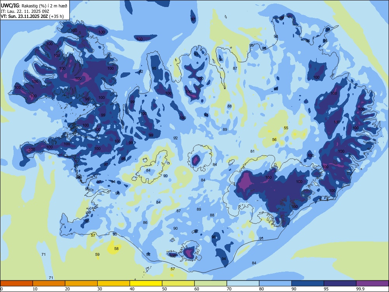Screen dimensions: 389x292
Task: Click the map humidity value '86'
Action: [145, 222]
